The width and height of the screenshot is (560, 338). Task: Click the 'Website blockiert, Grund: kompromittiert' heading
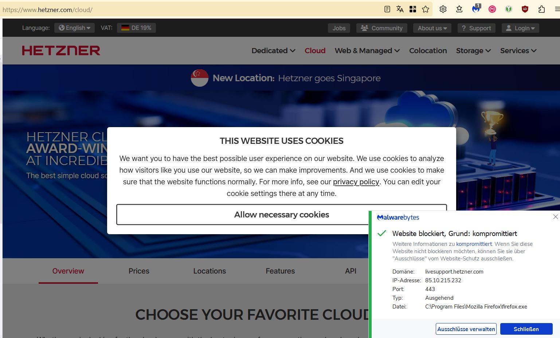[x=455, y=233]
